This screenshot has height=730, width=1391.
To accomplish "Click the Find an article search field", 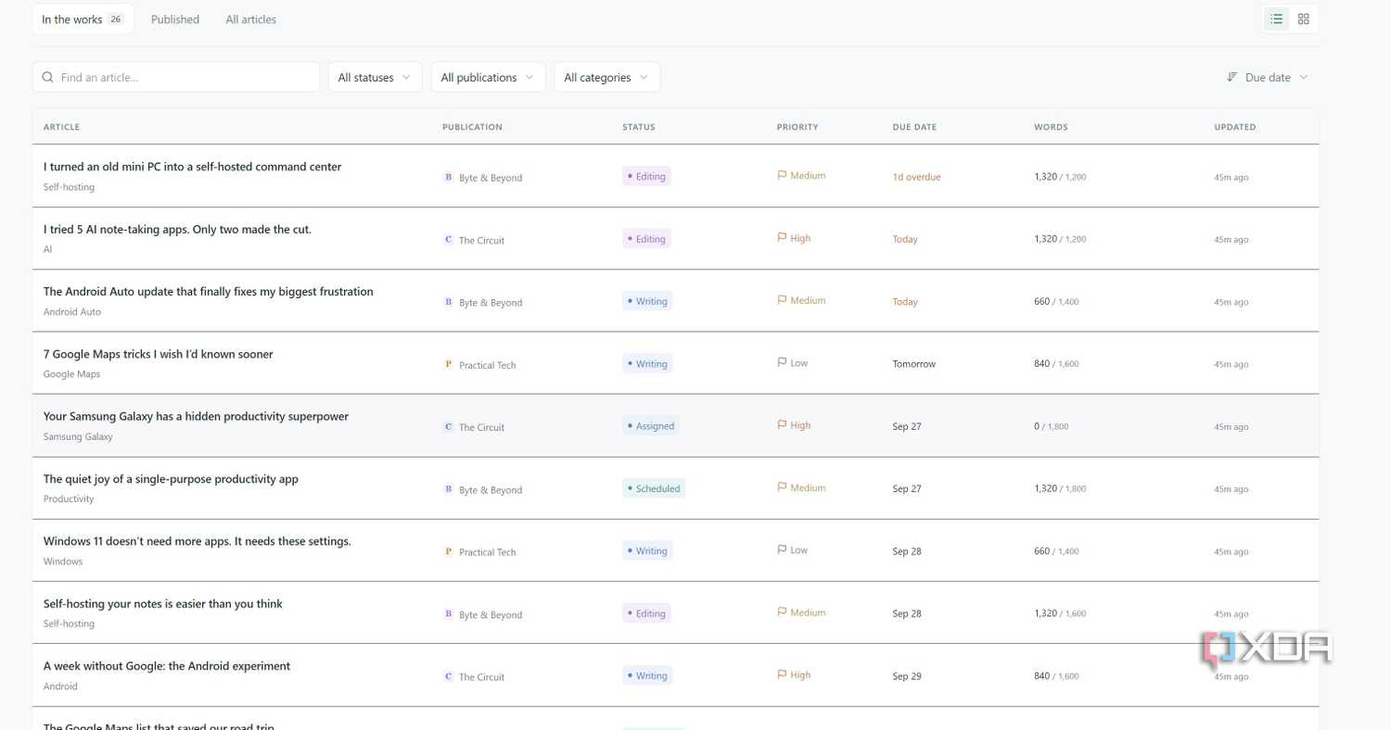I will point(176,78).
